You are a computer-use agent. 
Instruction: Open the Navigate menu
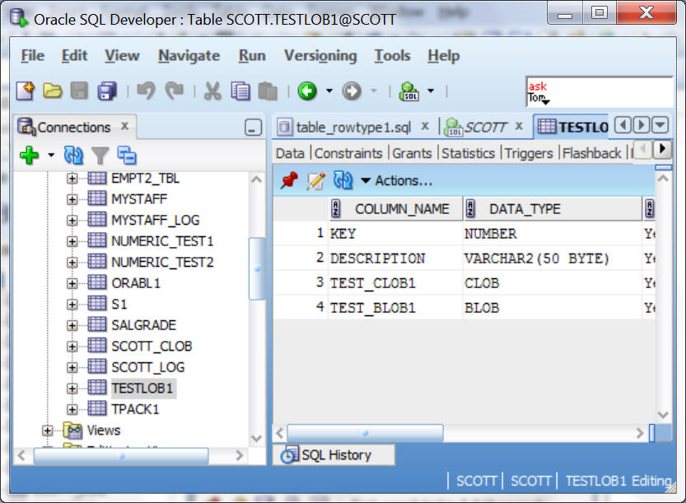189,56
